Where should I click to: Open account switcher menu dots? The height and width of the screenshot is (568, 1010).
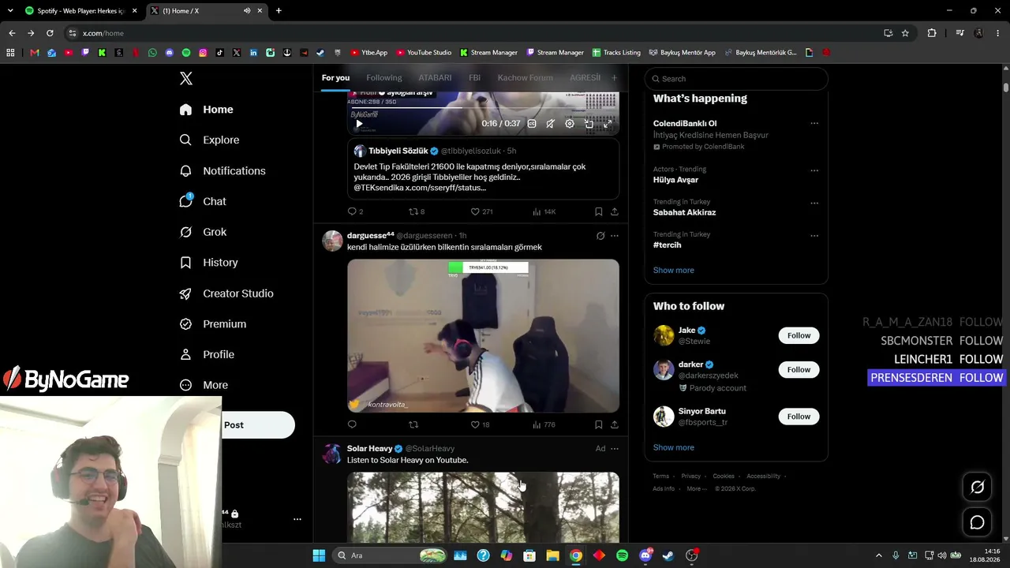coord(297,519)
